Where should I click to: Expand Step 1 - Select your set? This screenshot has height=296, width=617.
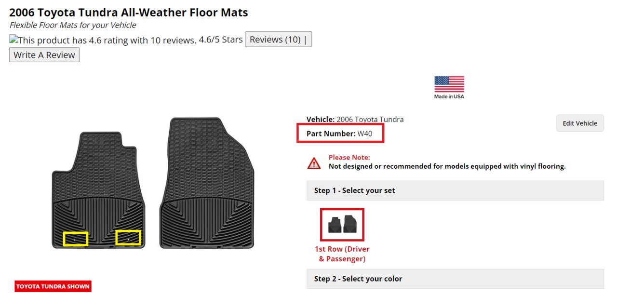(x=455, y=190)
